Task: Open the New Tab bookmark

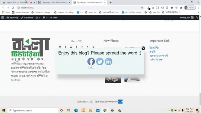Action: click(x=155, y=12)
